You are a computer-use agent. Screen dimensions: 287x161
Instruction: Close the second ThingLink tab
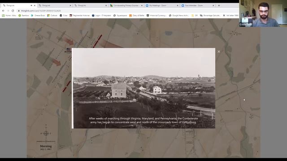pyautogui.click(x=70, y=5)
